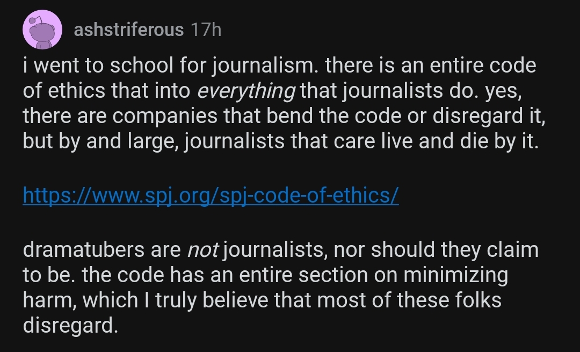Open the ashstriferous user profile name
Viewport: 580px width, 352px height.
click(x=129, y=30)
